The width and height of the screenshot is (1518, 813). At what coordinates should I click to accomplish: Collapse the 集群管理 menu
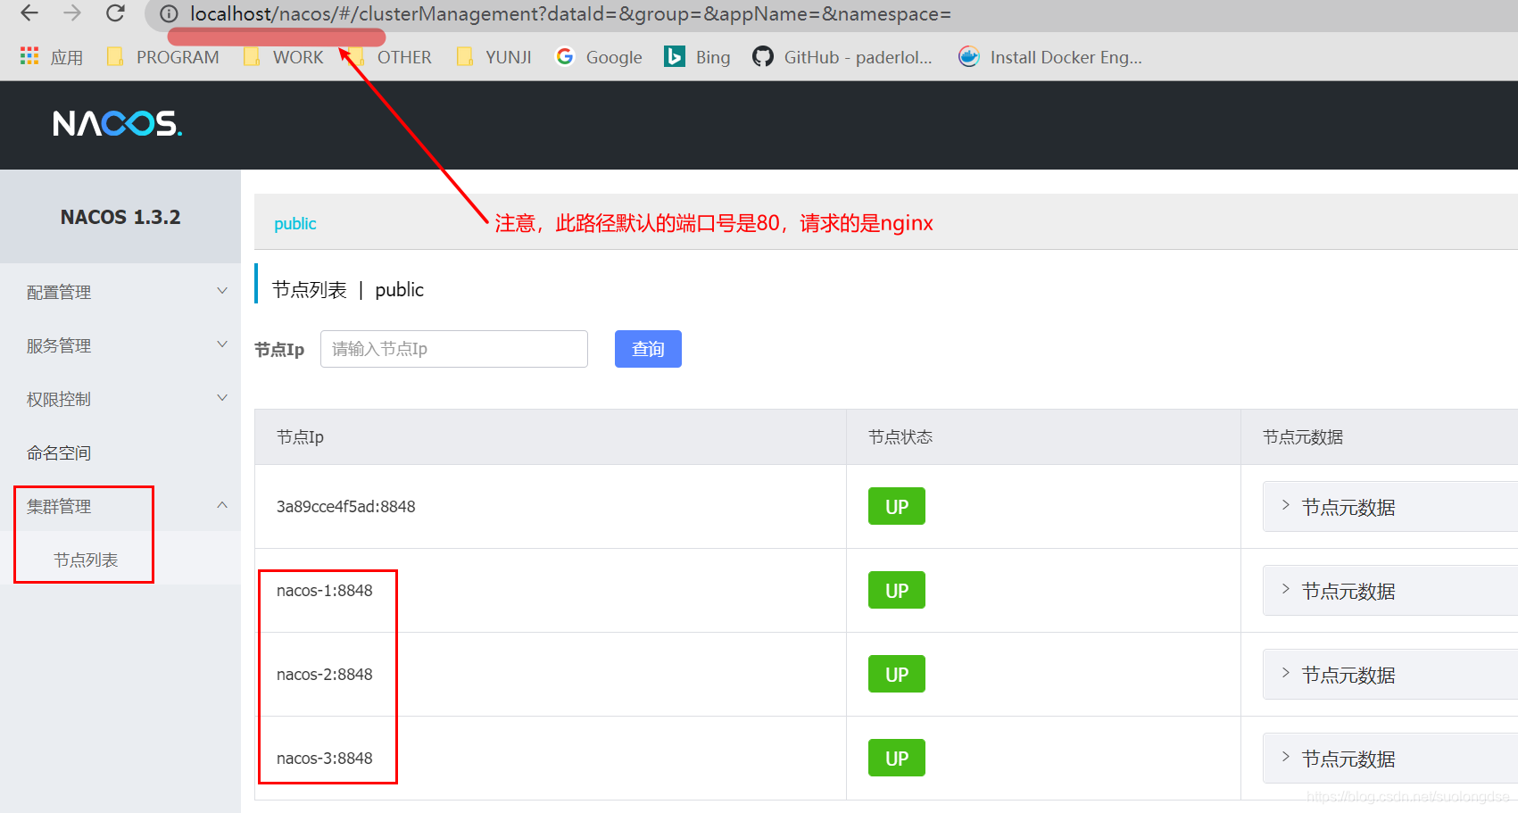(x=120, y=506)
